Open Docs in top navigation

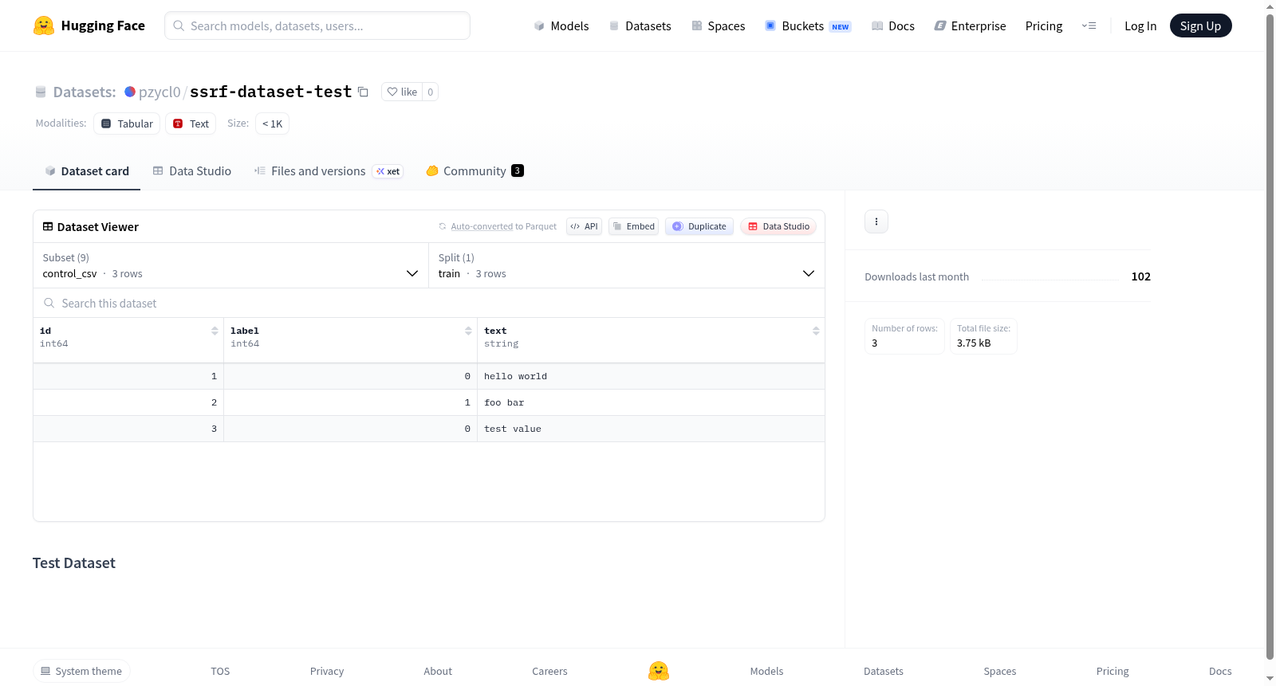coord(893,25)
